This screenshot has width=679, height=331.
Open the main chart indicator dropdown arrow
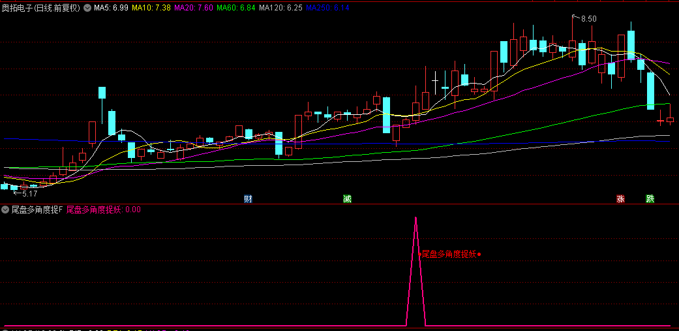(x=87, y=8)
